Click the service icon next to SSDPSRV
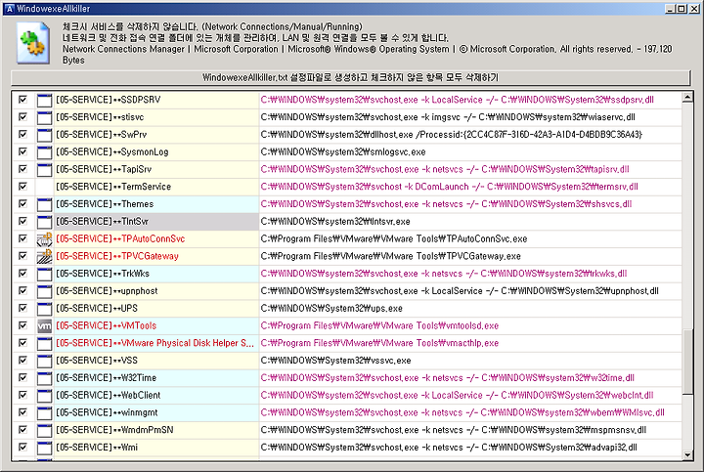This screenshot has width=704, height=472. 44,100
